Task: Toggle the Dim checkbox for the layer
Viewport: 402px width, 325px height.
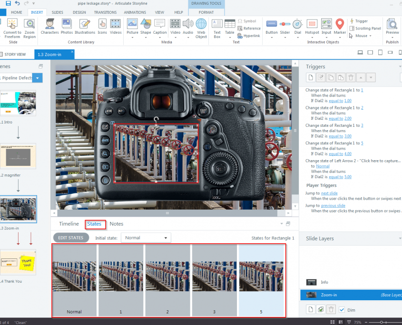Action: point(341,309)
